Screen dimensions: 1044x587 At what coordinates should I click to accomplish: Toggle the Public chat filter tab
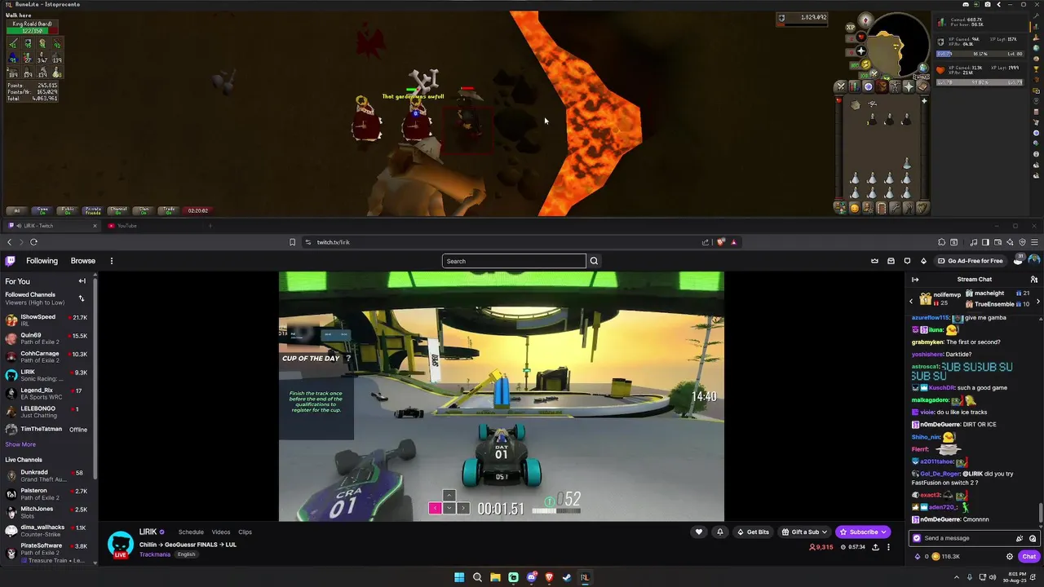tap(68, 210)
